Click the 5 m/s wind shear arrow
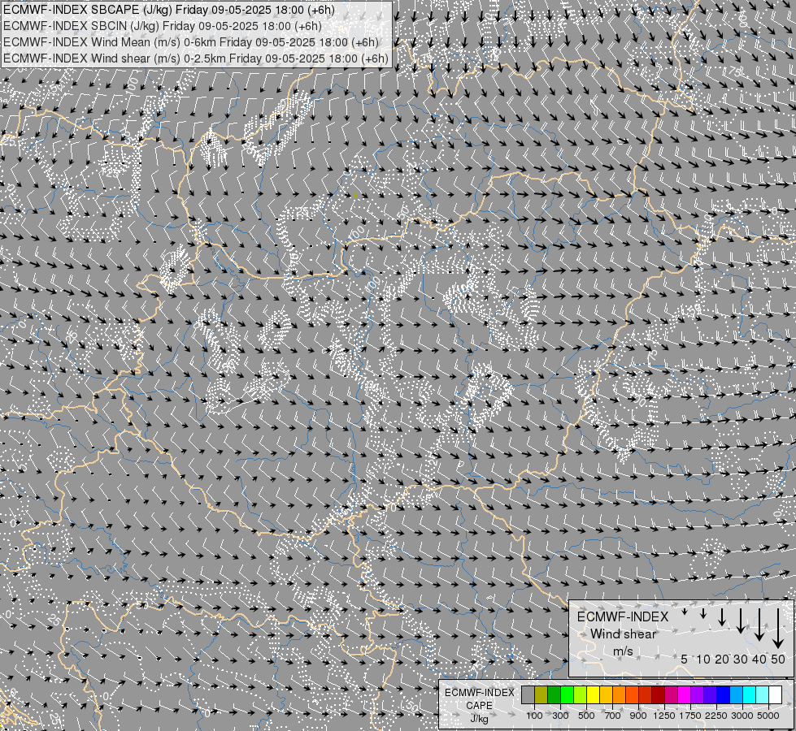 [685, 612]
